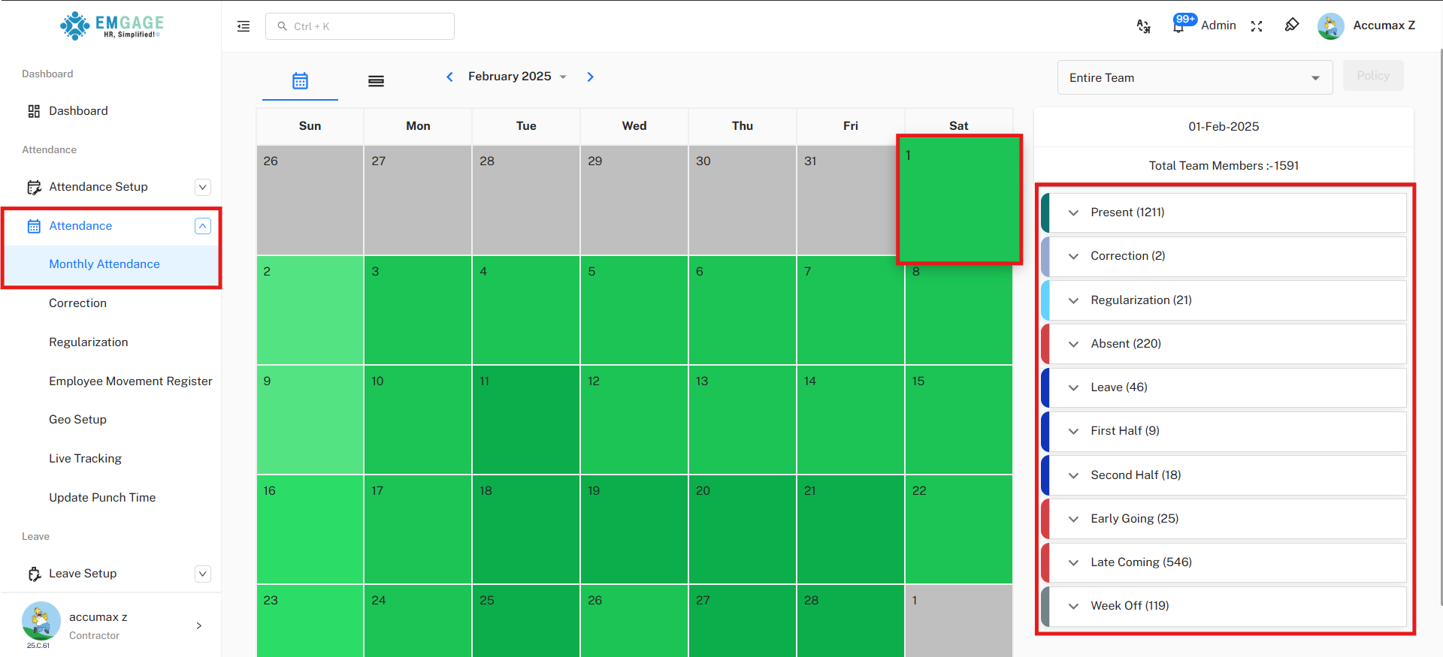Click the Policy button

pyautogui.click(x=1372, y=76)
